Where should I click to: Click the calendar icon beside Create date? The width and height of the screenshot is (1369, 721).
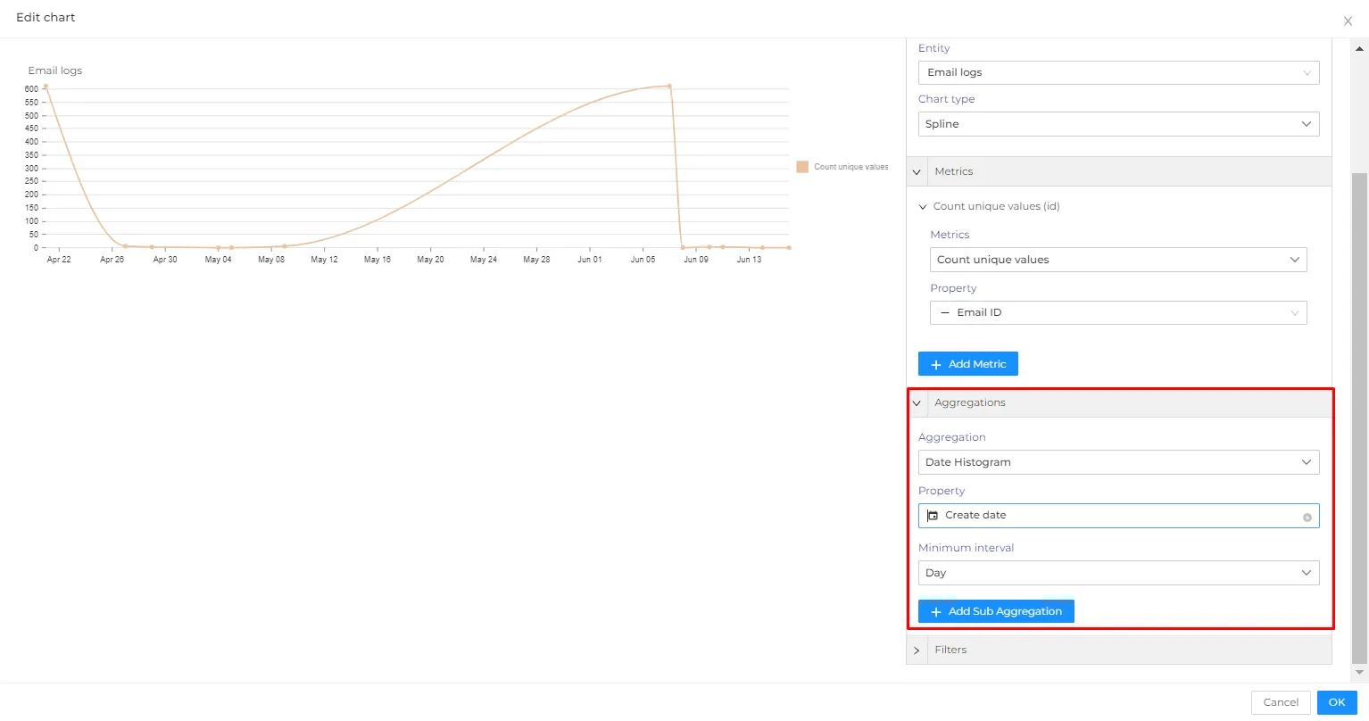(933, 516)
